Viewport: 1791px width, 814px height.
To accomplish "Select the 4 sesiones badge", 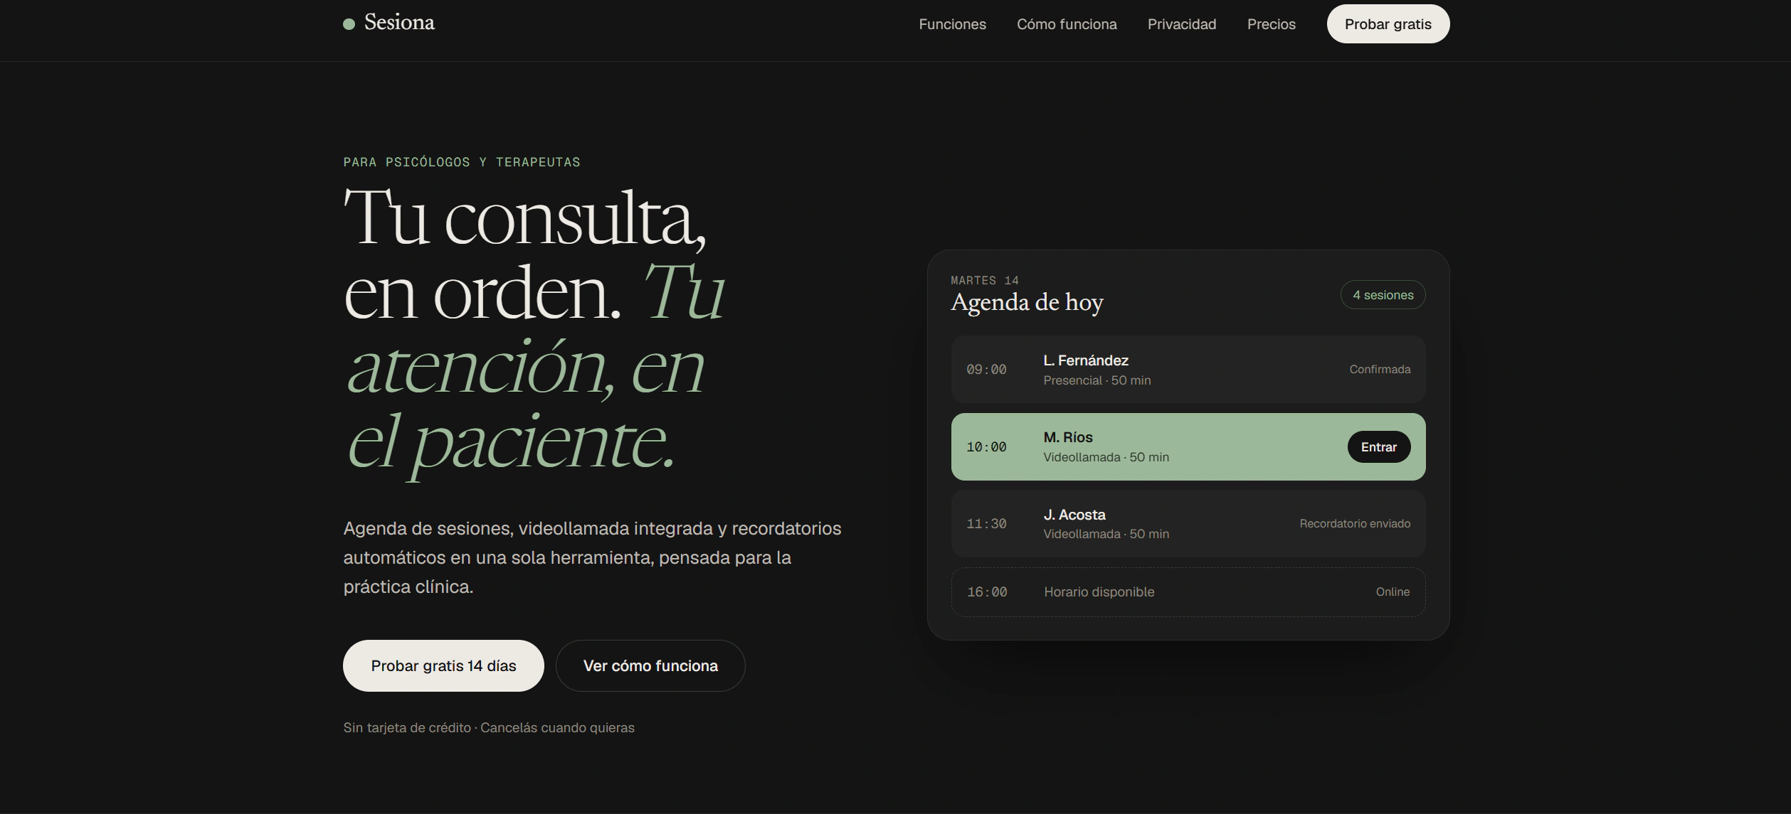I will point(1383,295).
